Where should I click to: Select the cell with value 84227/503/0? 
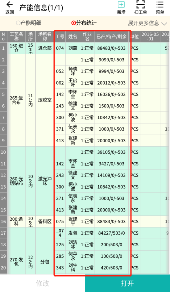(x=111, y=233)
